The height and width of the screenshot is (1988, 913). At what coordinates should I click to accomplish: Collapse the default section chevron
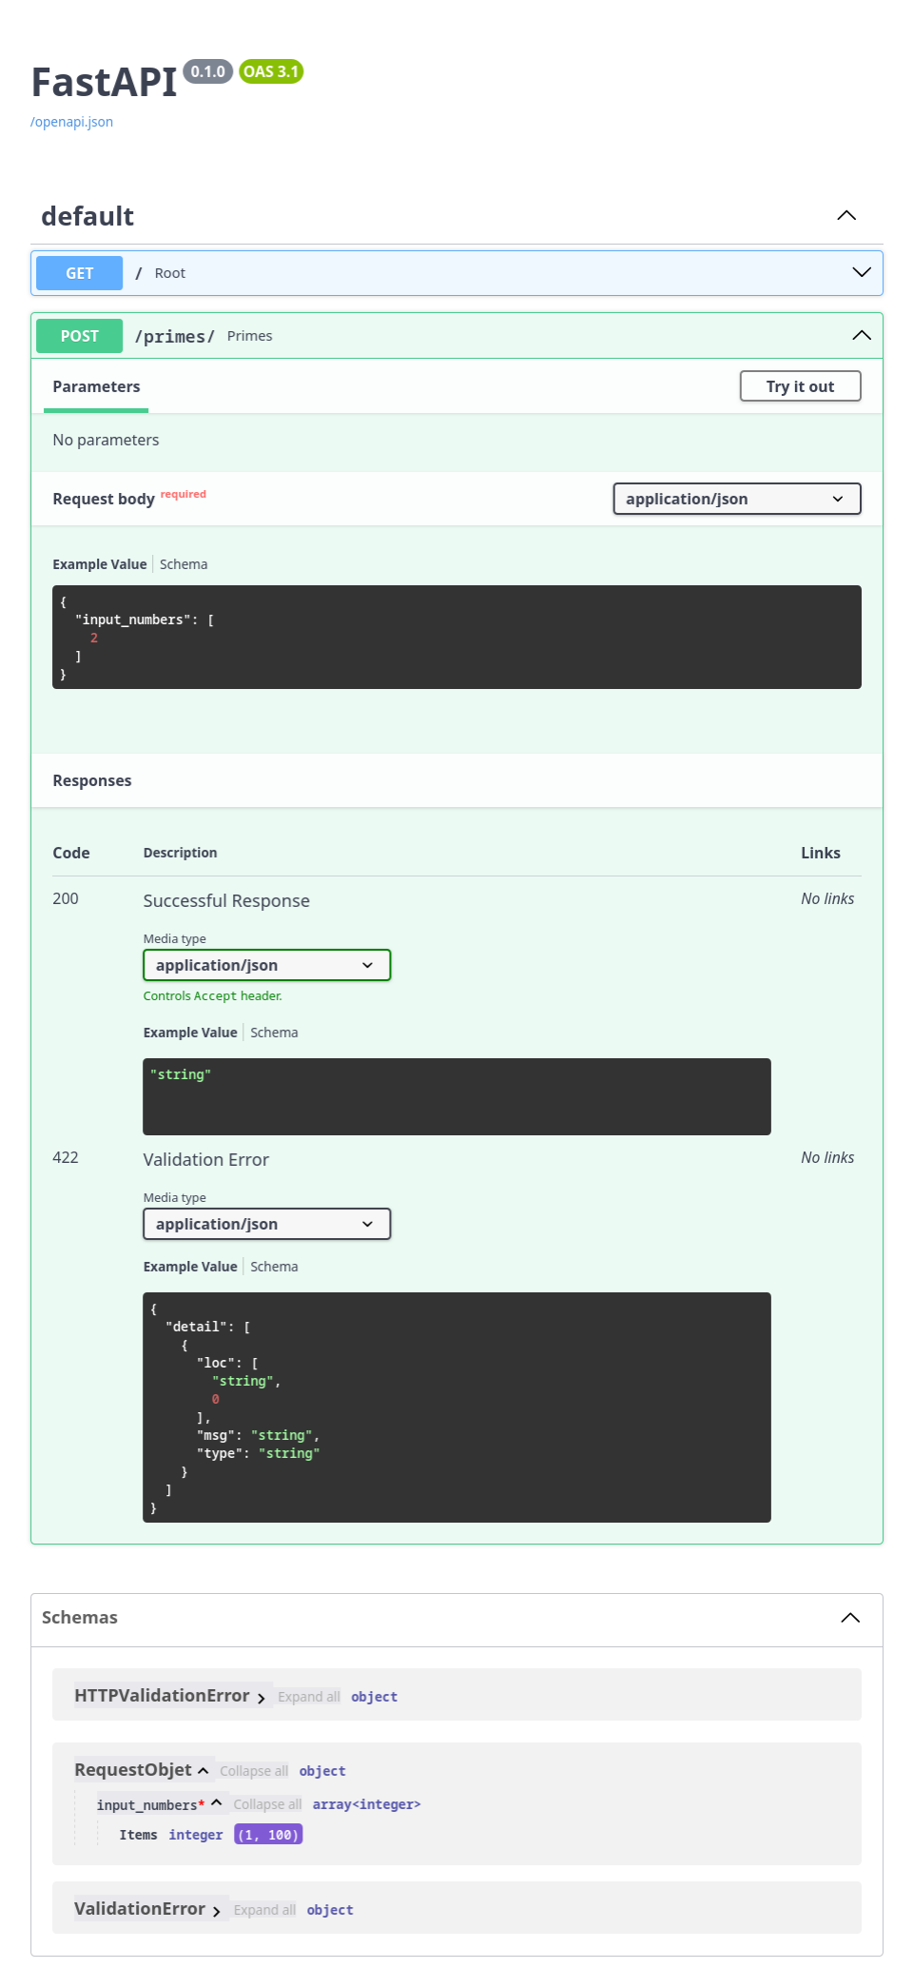click(846, 216)
